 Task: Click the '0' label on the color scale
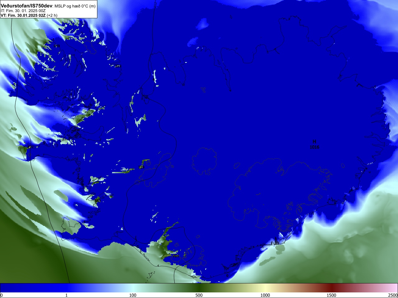pos(2,295)
